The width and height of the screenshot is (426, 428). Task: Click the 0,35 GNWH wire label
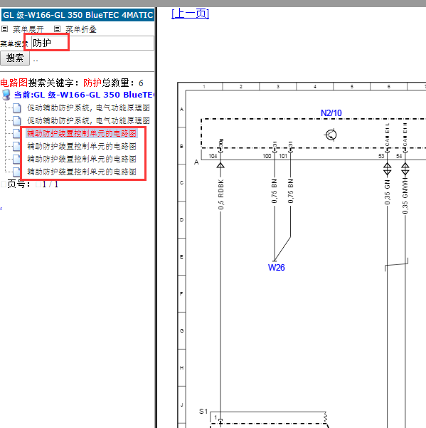point(405,196)
